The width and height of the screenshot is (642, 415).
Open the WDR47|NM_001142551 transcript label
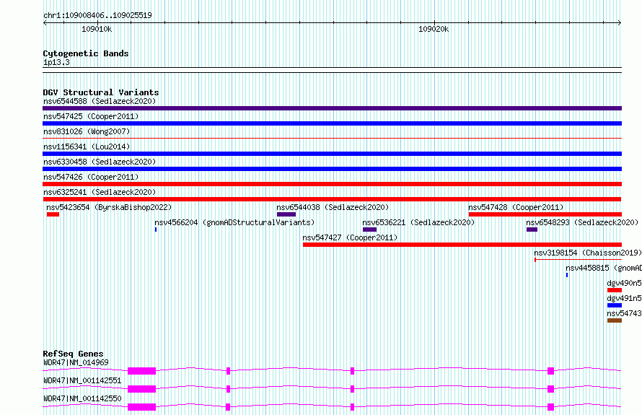tap(82, 380)
